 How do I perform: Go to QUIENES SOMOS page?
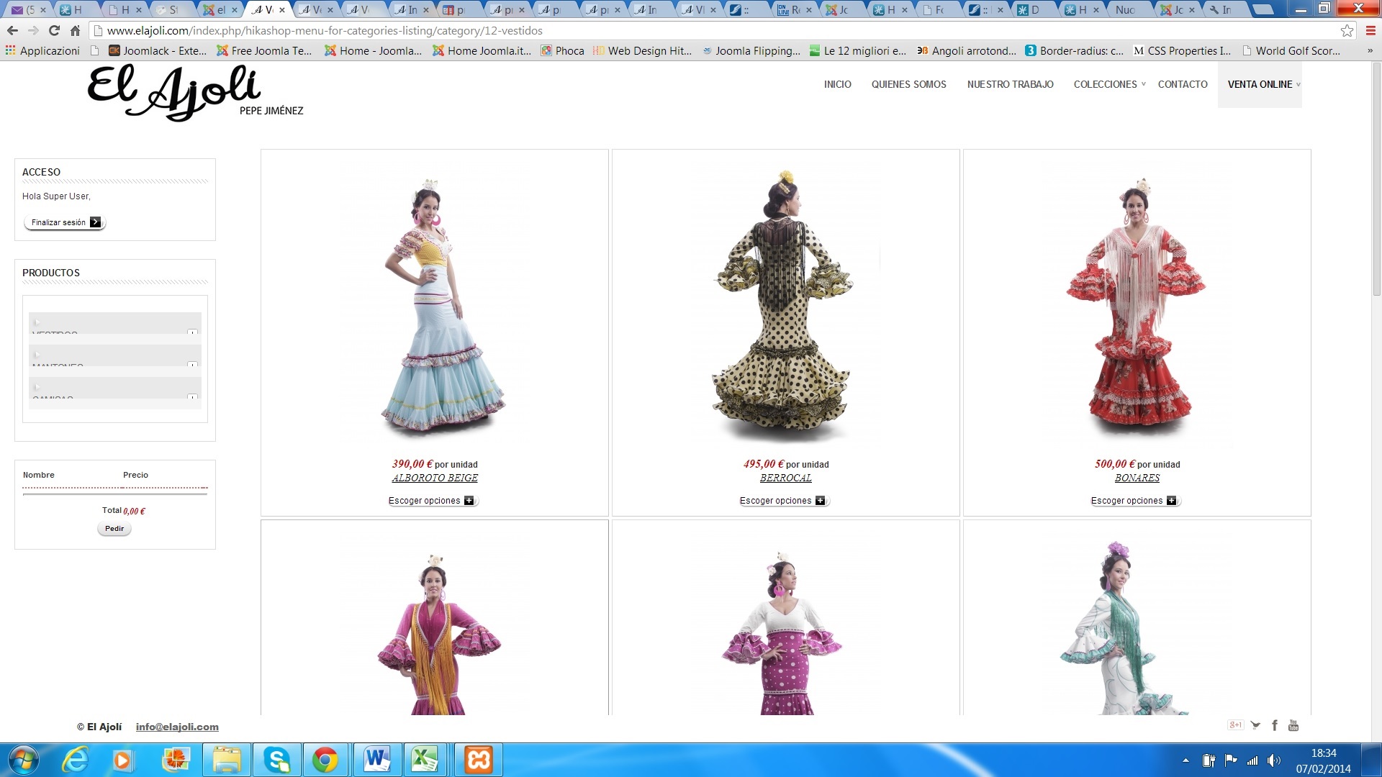click(x=908, y=84)
